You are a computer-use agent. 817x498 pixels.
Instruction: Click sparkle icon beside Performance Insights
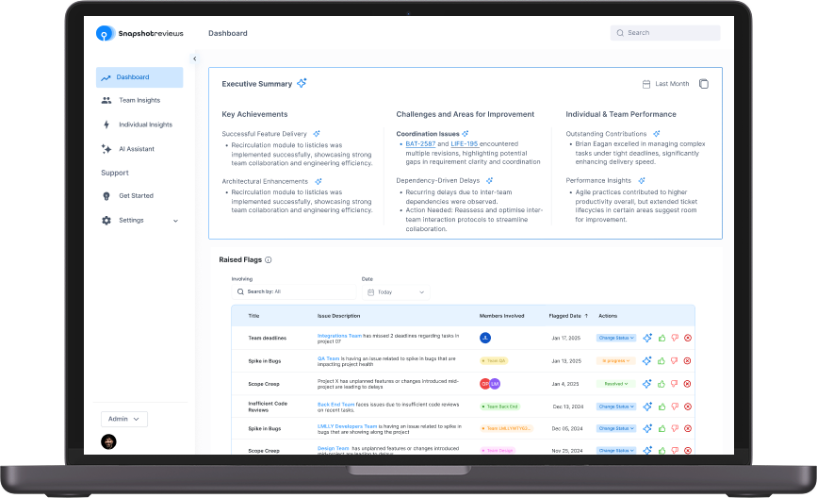[642, 180]
